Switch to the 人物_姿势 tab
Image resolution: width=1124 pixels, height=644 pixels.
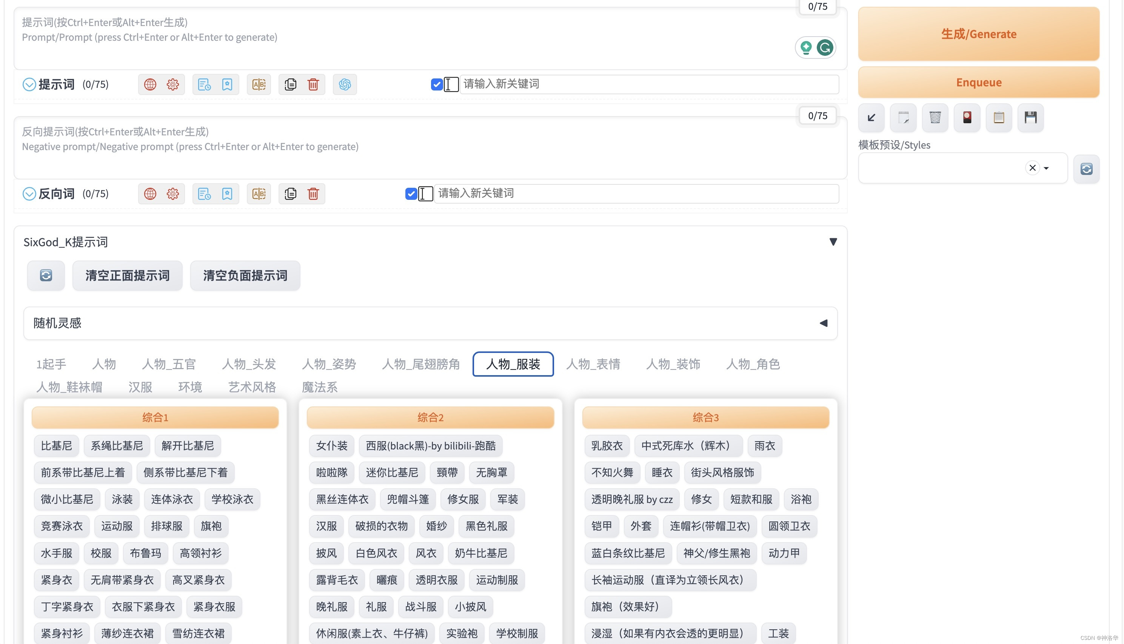[x=329, y=364]
